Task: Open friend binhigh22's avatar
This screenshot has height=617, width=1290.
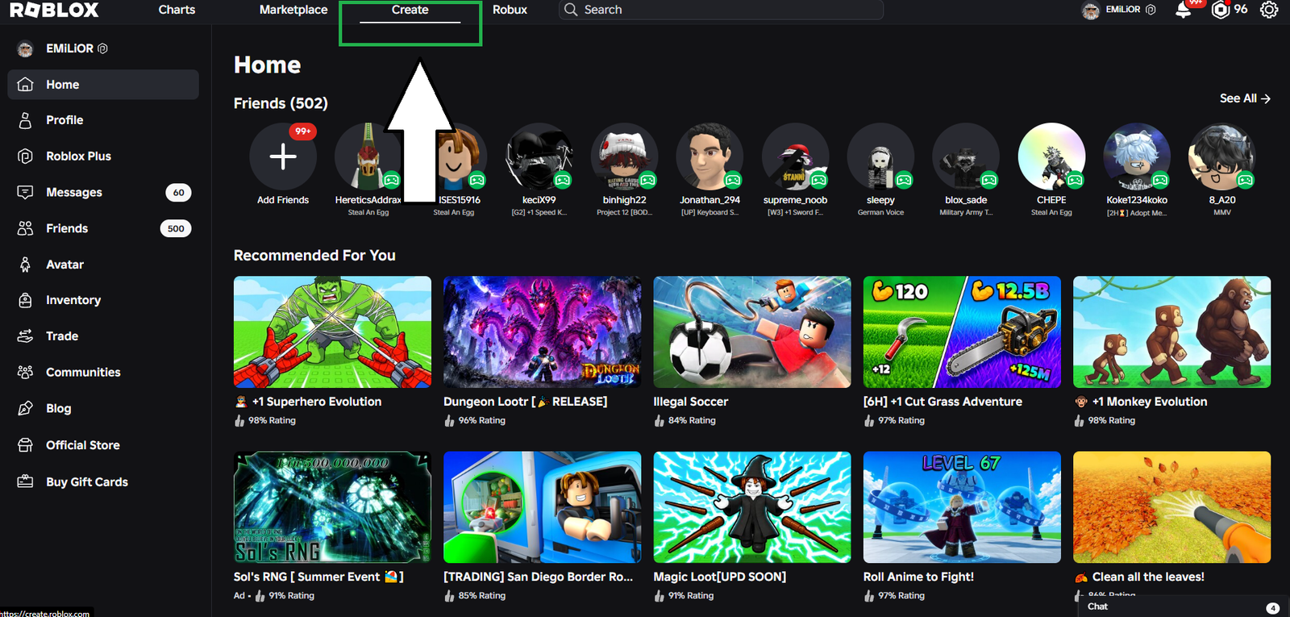Action: click(624, 156)
